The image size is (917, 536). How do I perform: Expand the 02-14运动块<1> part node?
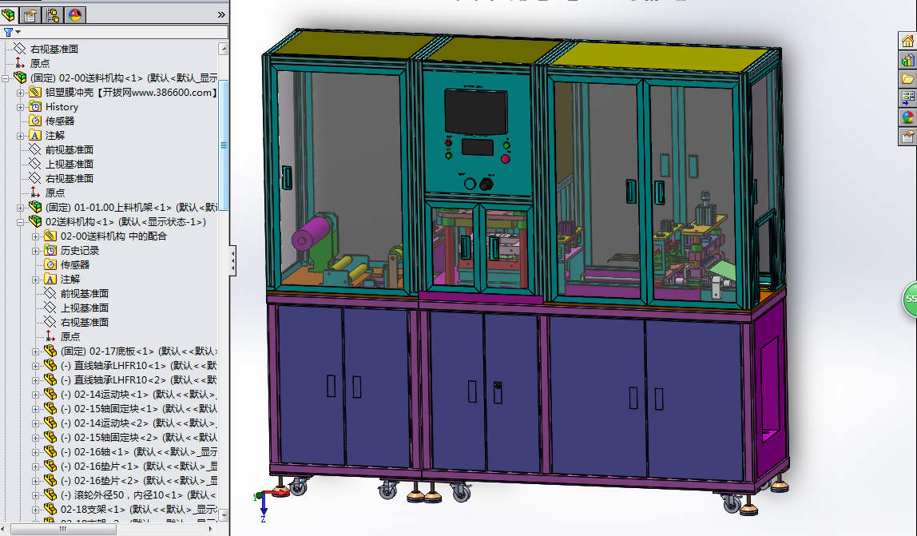point(36,395)
